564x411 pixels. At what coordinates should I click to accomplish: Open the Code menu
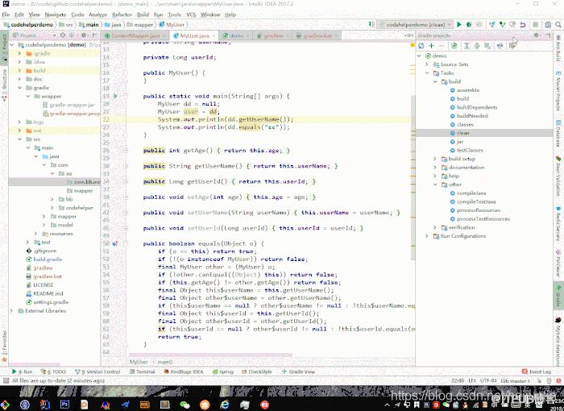(77, 15)
